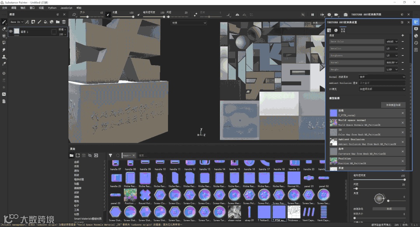Image resolution: width=420 pixels, height=227 pixels.
Task: Click the hide-eye icon in shelf toolbar
Action: pyautogui.click(x=90, y=155)
